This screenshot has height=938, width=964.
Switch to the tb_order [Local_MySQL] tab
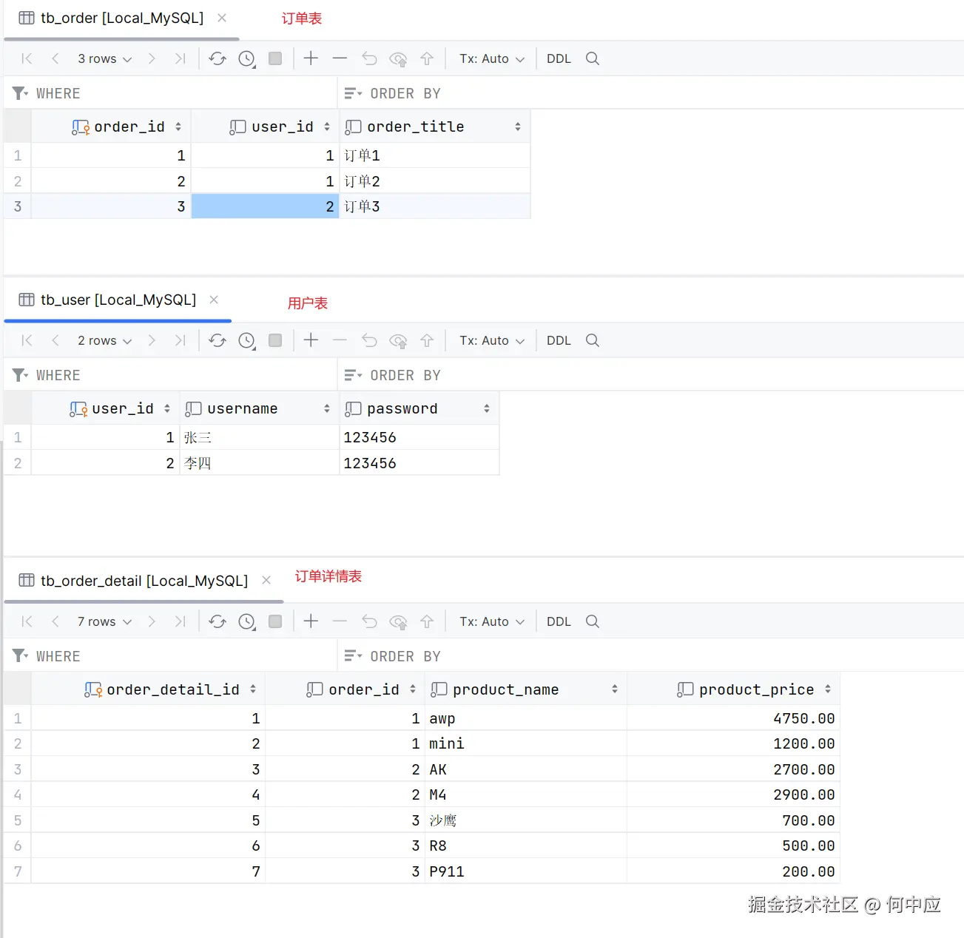point(122,18)
